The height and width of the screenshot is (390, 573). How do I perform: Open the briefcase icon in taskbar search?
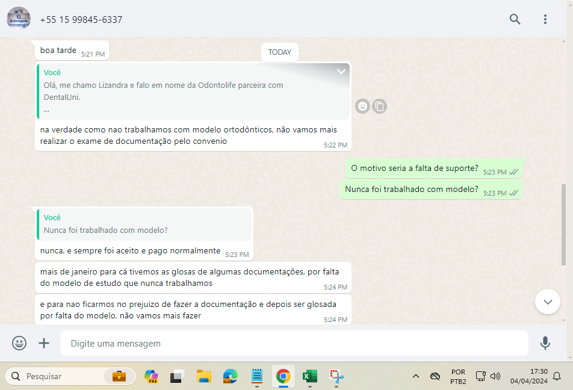pyautogui.click(x=119, y=376)
